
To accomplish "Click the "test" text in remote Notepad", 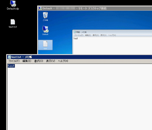I will 76,39.
